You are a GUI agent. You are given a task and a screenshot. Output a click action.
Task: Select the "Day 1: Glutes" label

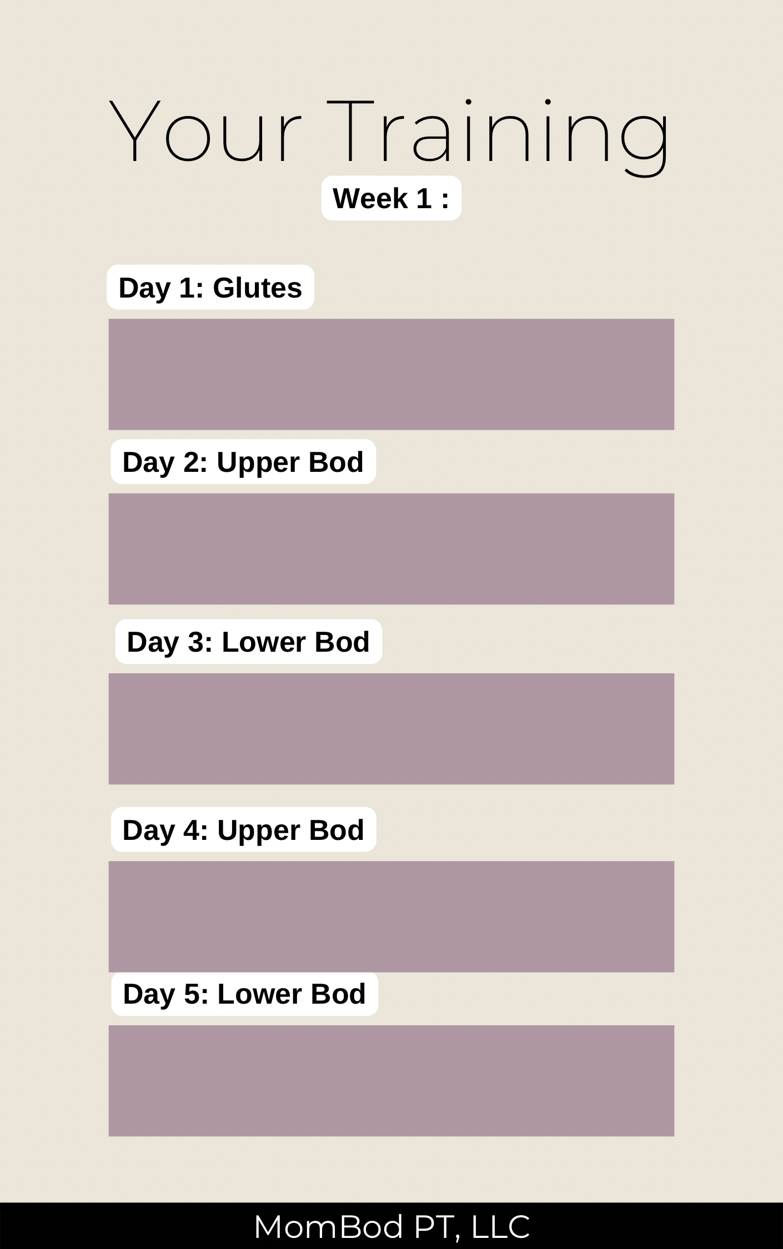point(210,287)
